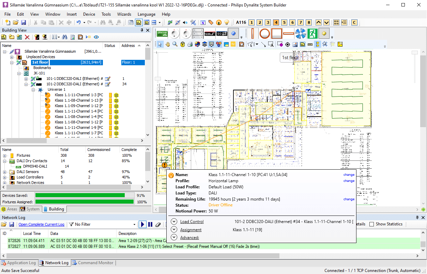Toggle preset button 4
The image size is (427, 274).
pos(276,22)
